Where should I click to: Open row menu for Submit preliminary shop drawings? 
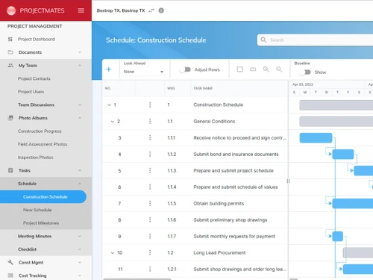point(150,220)
